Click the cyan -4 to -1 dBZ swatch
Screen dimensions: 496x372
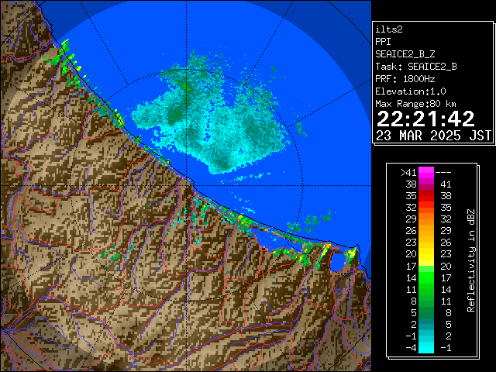[426, 347]
